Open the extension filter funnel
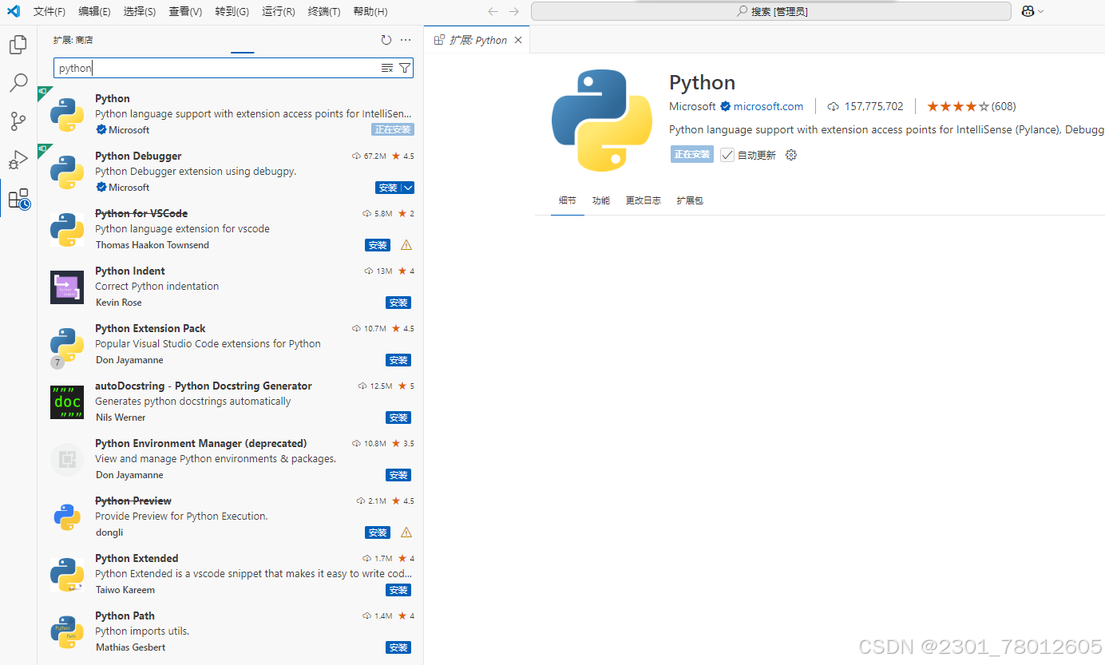1105x665 pixels. 405,68
